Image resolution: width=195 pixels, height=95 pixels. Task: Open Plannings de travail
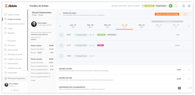13,54
